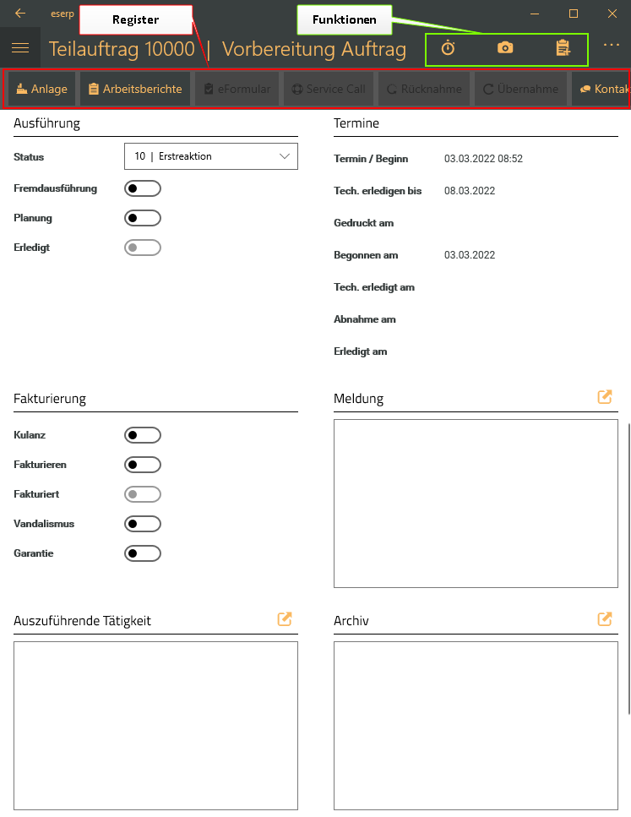Click into the Meldung text box
Screen dimensions: 631x817
476,504
